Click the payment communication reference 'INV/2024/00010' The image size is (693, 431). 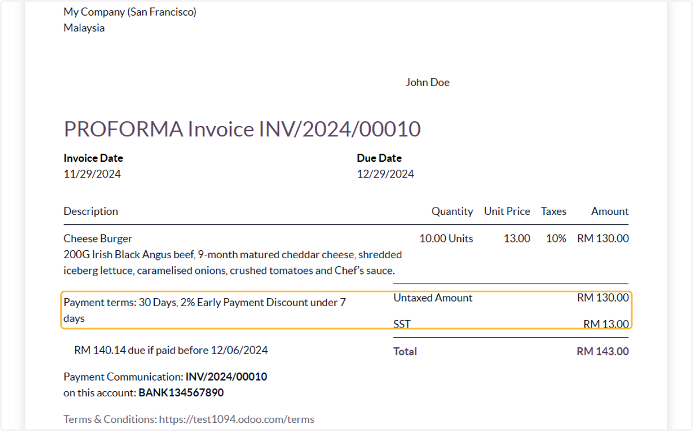(226, 377)
